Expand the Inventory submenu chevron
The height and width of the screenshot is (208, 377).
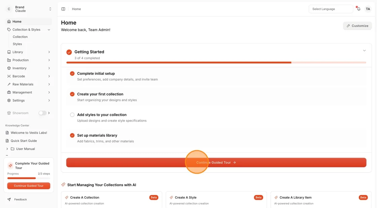click(x=49, y=68)
